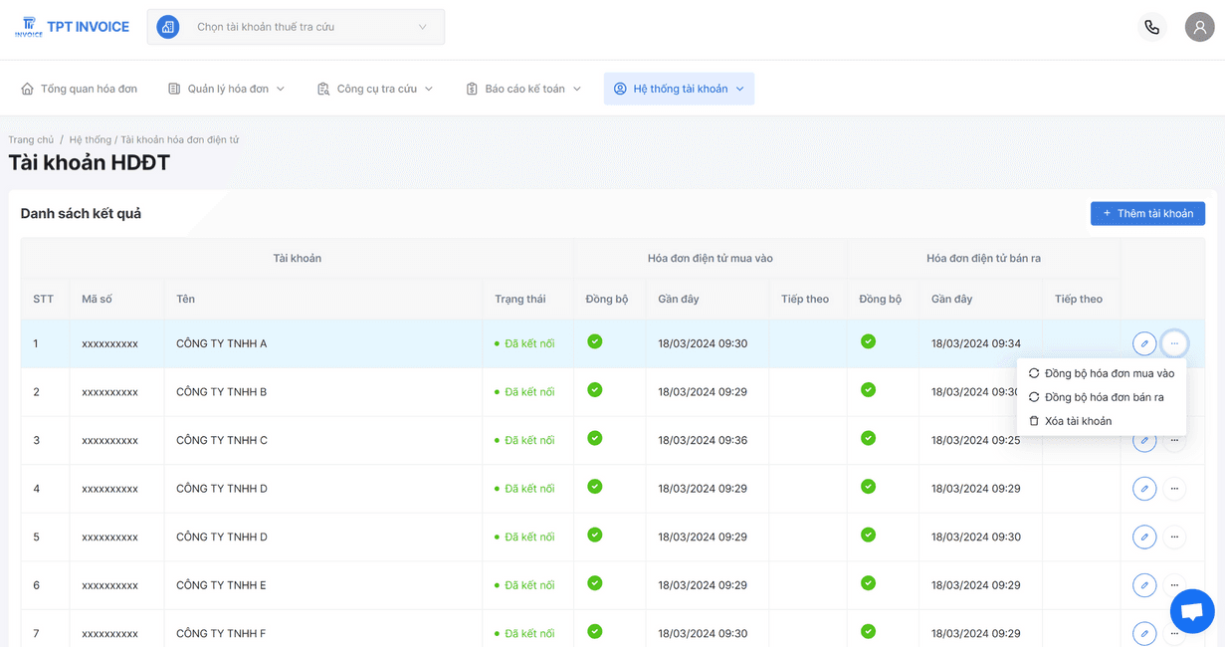The width and height of the screenshot is (1225, 647).
Task: Open more options for CÔNG TY TNHH E
Action: tap(1174, 585)
